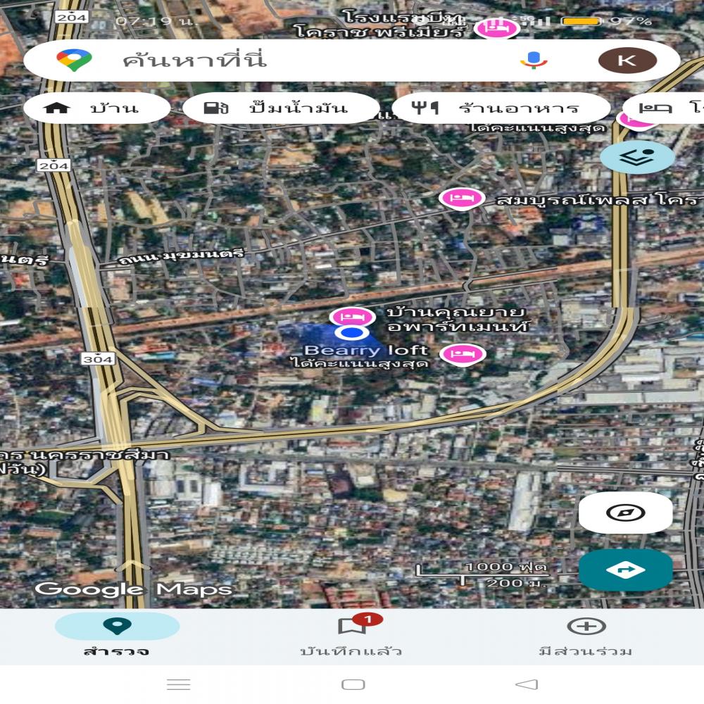This screenshot has width=704, height=704.
Task: Tap the hotel pin right of Bearry loft
Action: (x=462, y=353)
